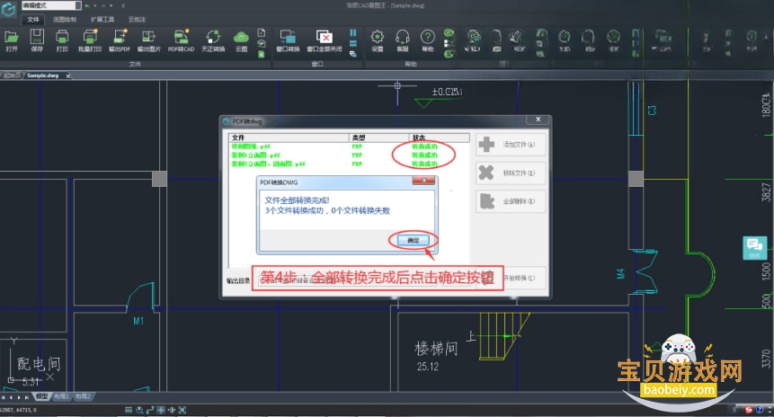The image size is (774, 417).
Task: Switch to the 起始页 document tab
Action: pos(12,75)
